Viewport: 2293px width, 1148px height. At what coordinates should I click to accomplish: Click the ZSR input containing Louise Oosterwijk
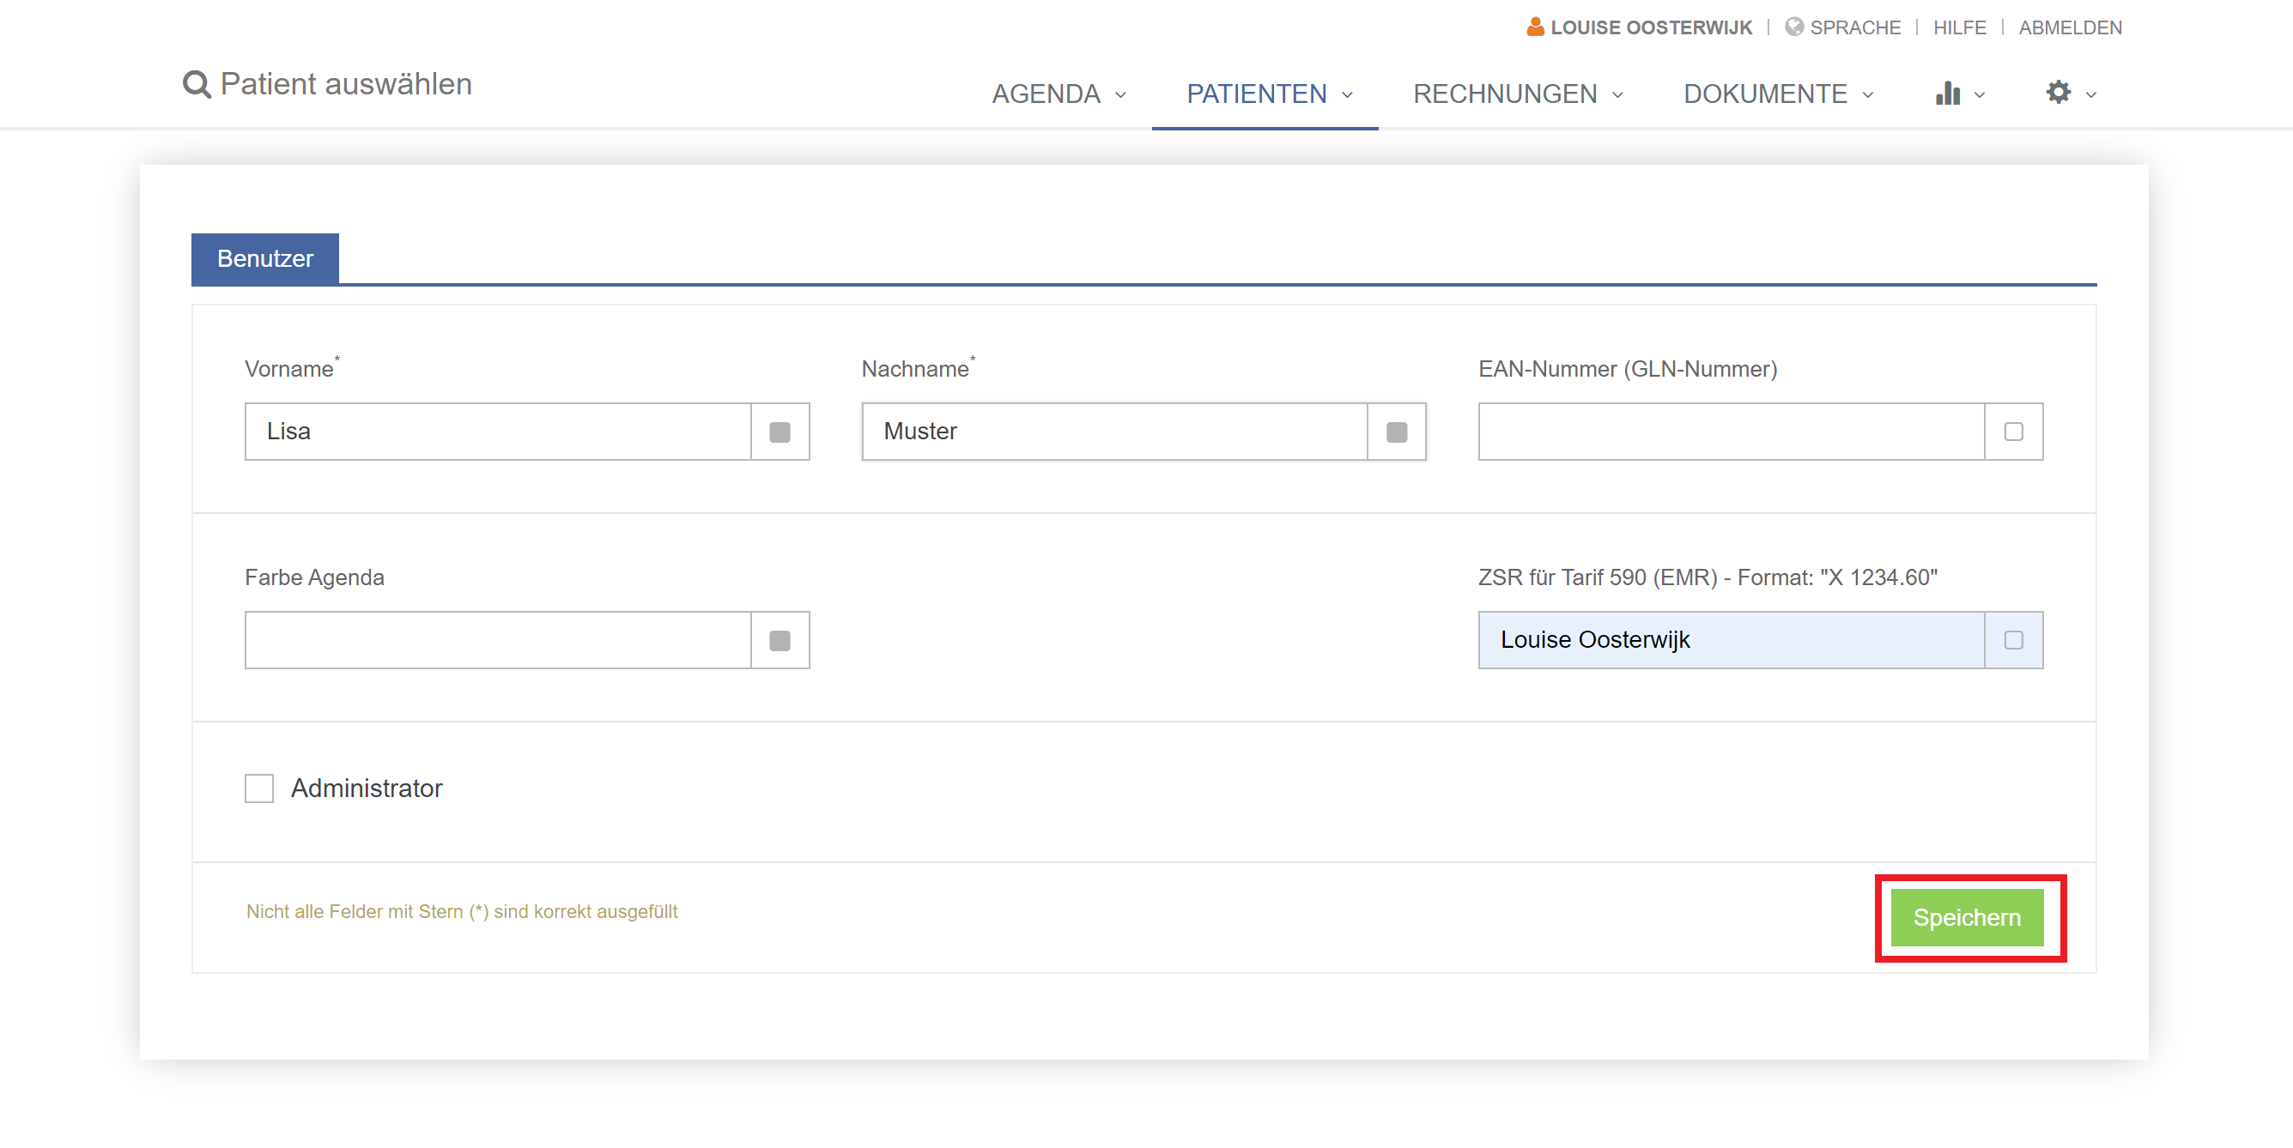click(1732, 640)
